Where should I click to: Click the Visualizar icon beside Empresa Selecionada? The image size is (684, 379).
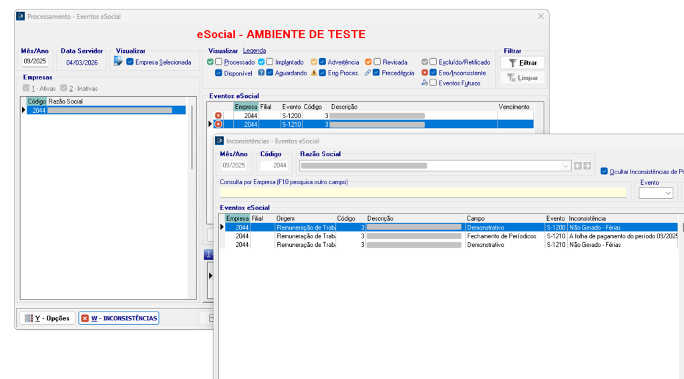pyautogui.click(x=119, y=62)
